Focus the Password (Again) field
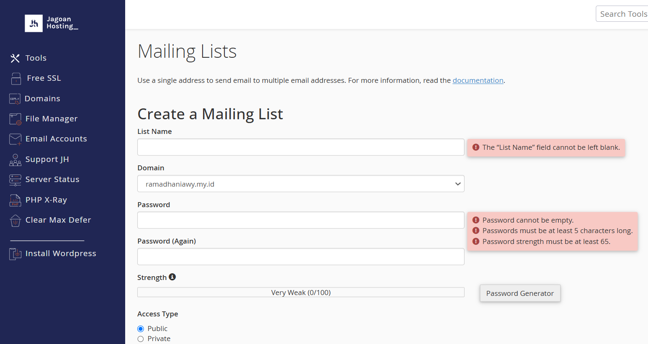 301,257
